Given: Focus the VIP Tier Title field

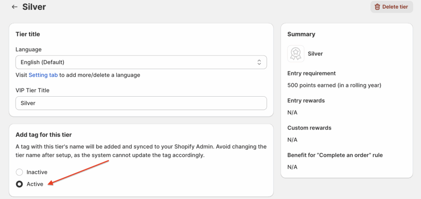Looking at the screenshot, I should (141, 103).
